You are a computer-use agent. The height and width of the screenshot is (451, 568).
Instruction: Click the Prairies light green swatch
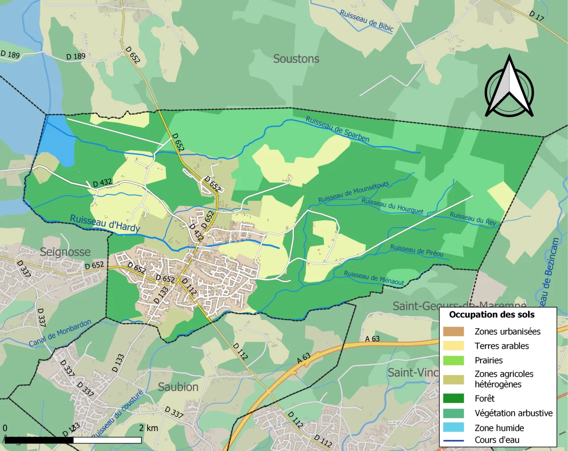tap(453, 361)
